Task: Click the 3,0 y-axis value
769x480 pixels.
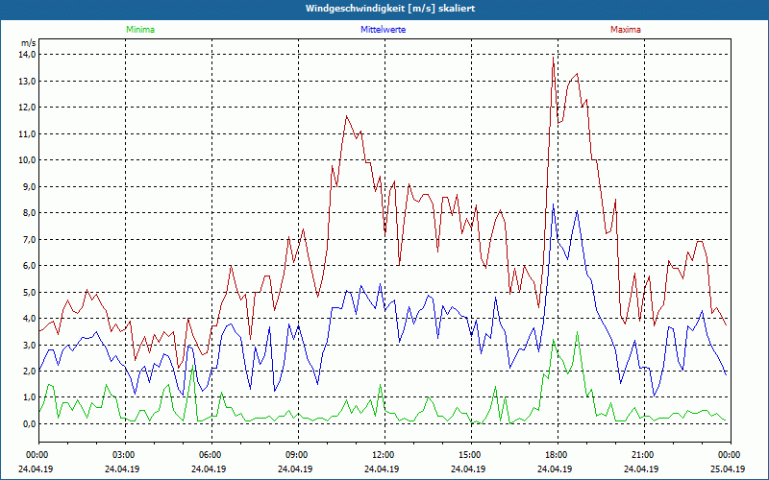Action: pyautogui.click(x=30, y=345)
